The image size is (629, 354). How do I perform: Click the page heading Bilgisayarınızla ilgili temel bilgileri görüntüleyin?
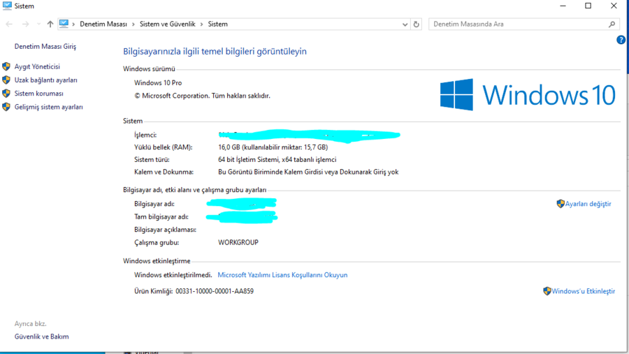point(215,51)
